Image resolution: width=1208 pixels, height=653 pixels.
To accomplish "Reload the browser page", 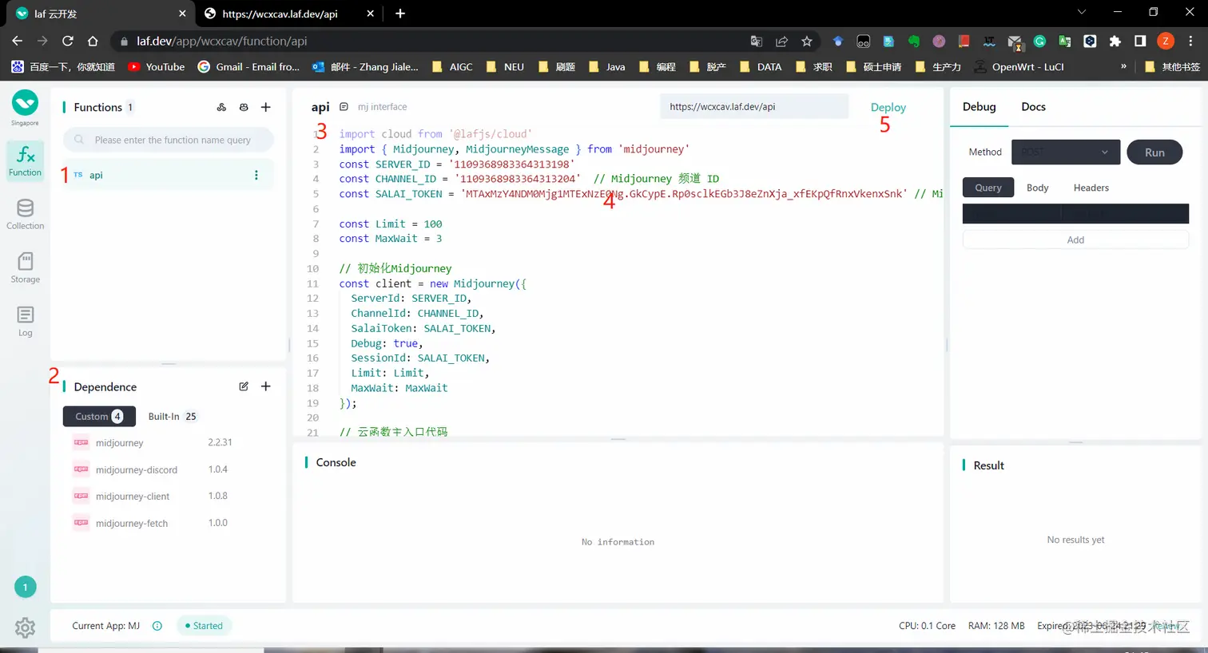I will coord(68,41).
